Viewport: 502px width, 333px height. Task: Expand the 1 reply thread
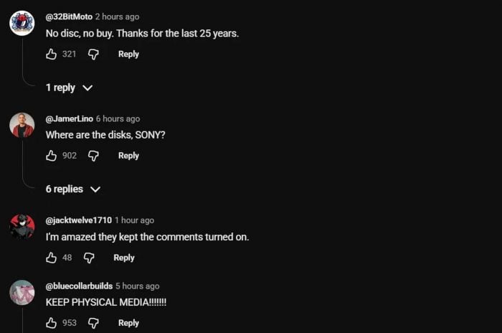tap(69, 88)
